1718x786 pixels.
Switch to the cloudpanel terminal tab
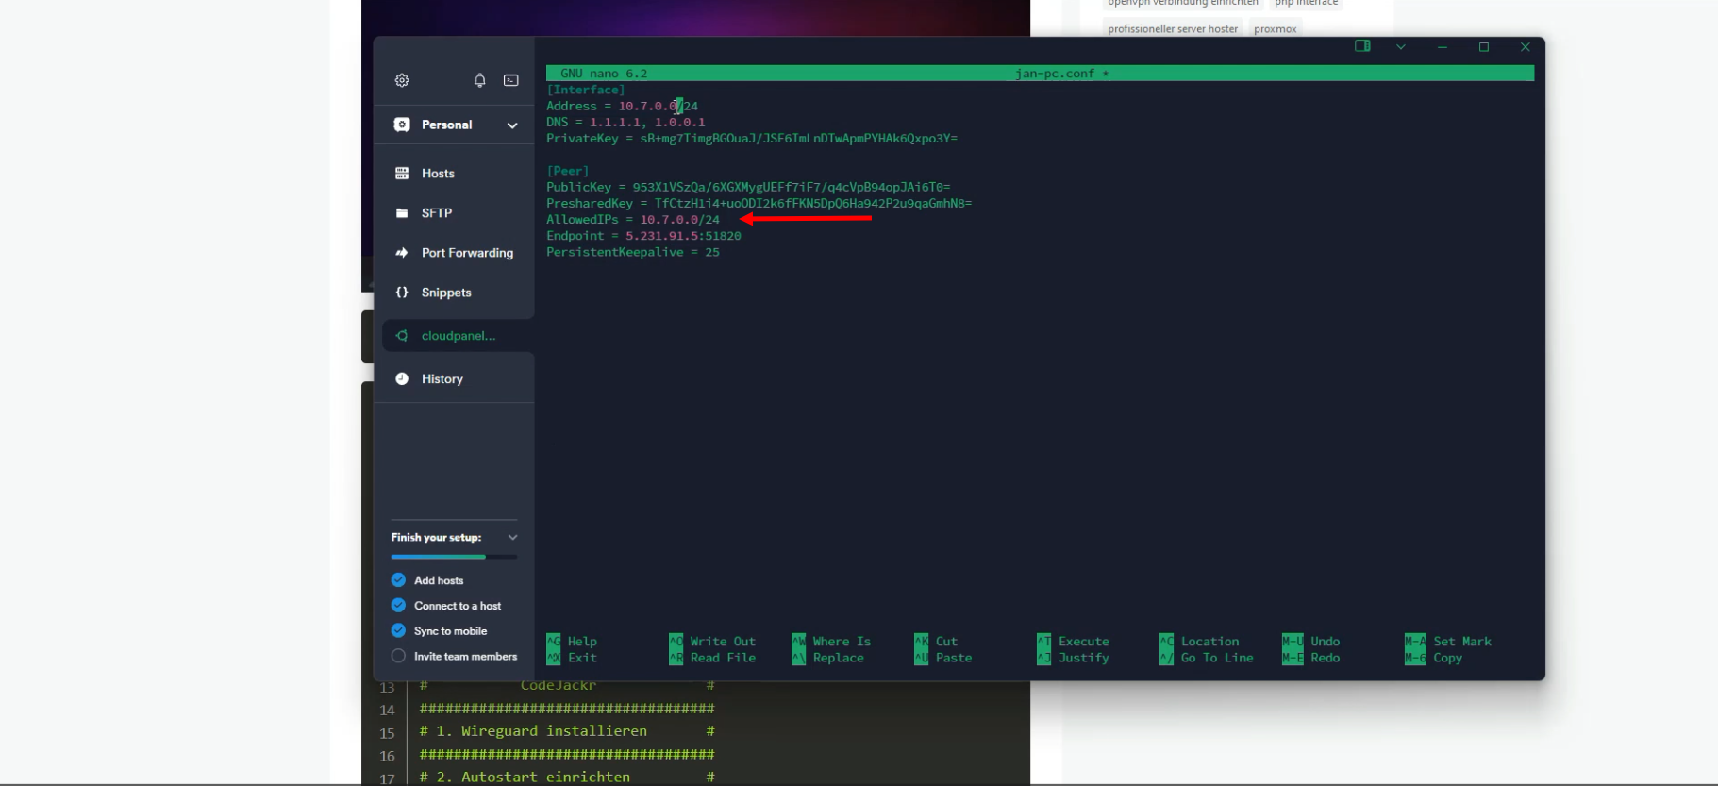[x=458, y=336]
